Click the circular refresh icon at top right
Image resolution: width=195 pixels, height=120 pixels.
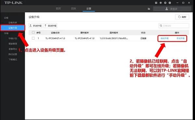[x=179, y=17]
